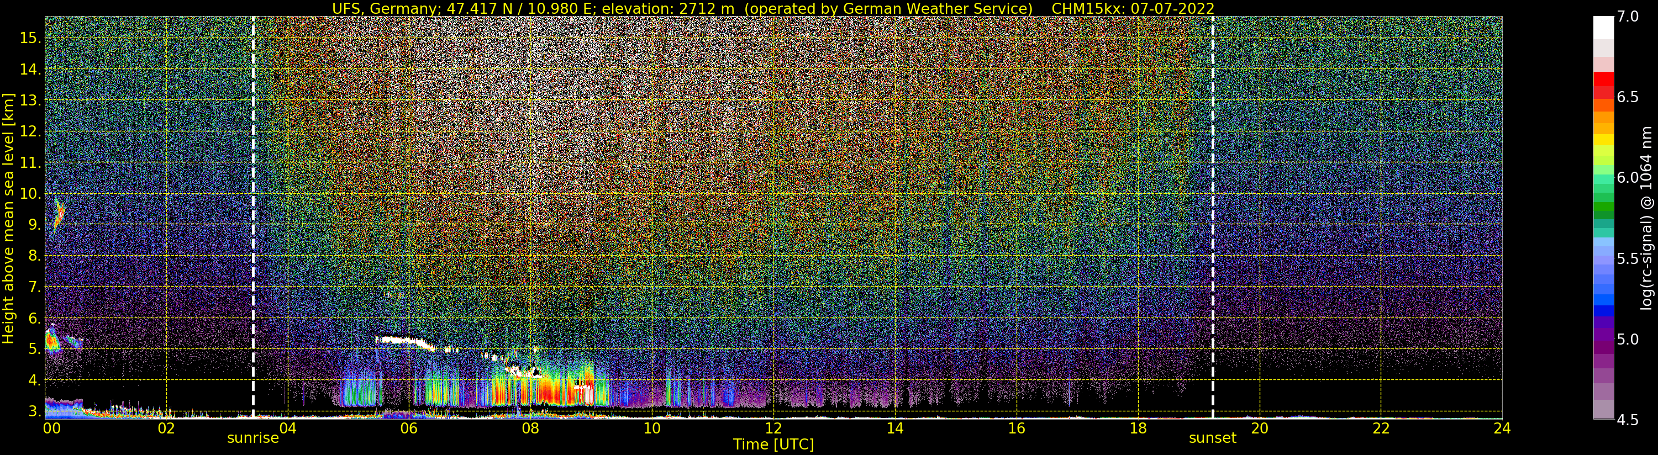Click the colorbar tick value 6.5

point(1628,97)
